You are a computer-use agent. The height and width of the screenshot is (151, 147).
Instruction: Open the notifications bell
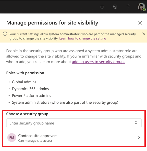pos(102,7)
